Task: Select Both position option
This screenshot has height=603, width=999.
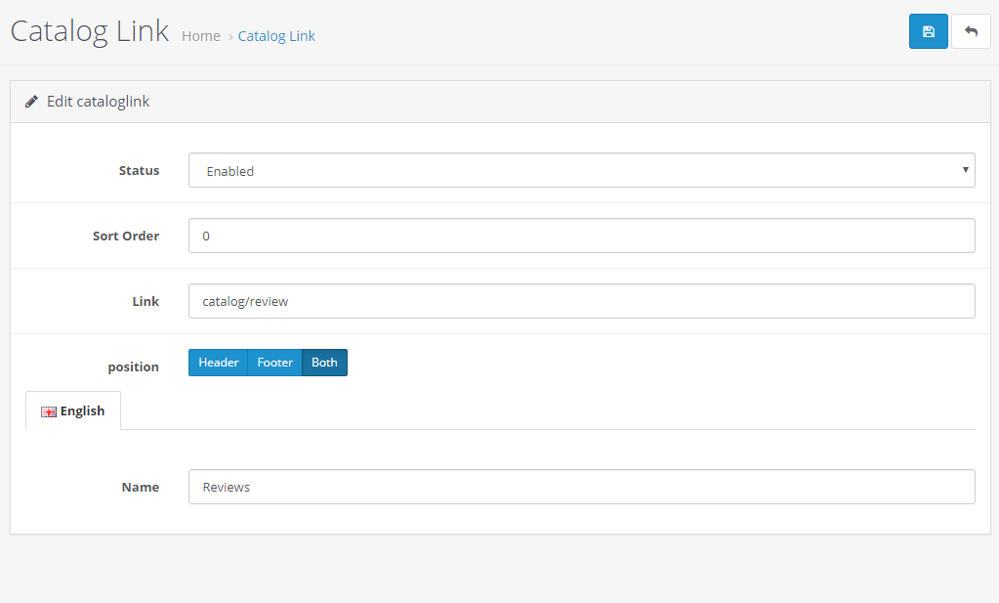Action: (x=324, y=363)
